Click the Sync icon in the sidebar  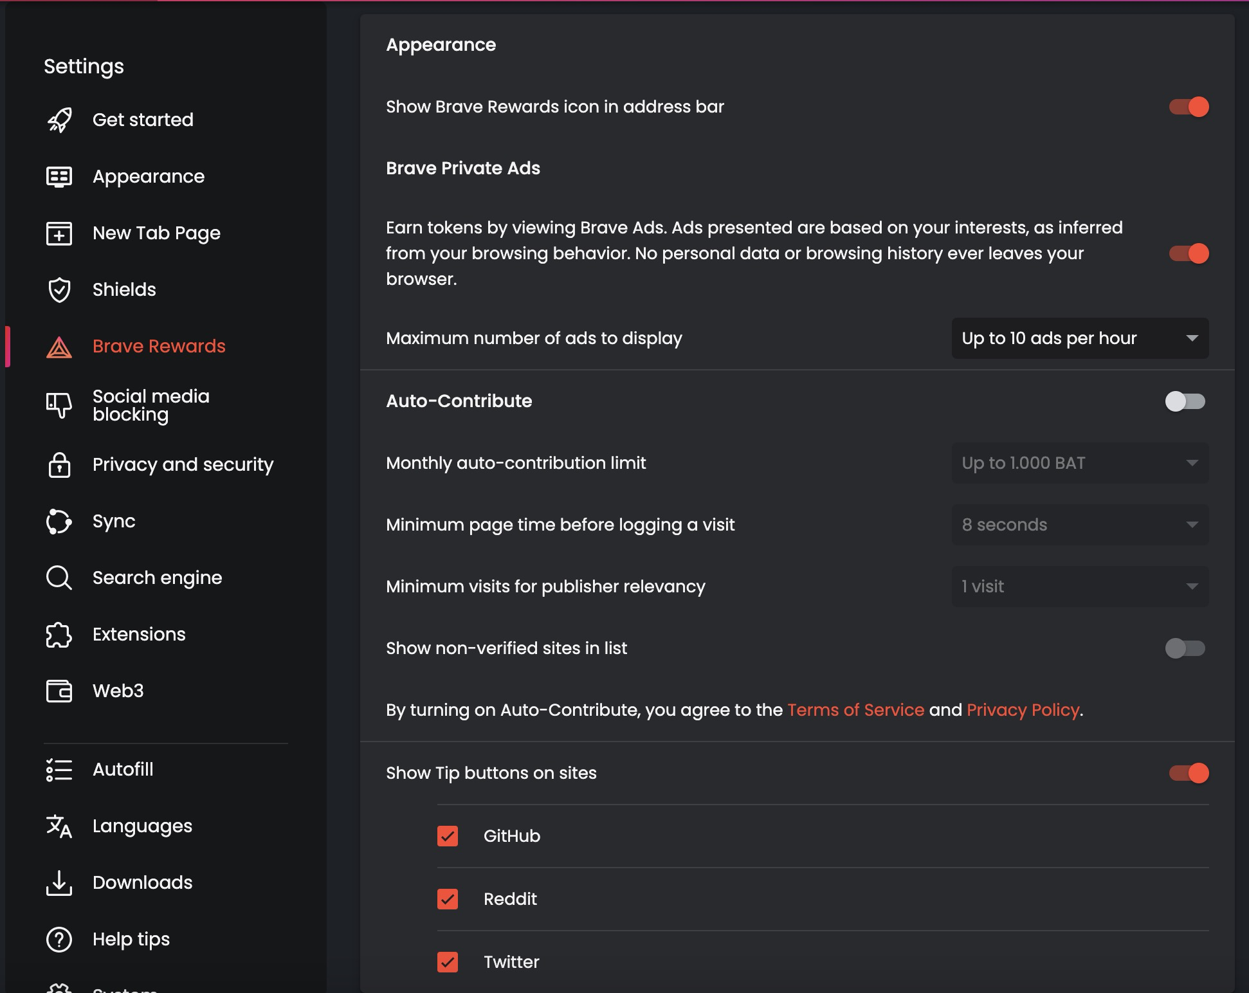click(x=59, y=521)
